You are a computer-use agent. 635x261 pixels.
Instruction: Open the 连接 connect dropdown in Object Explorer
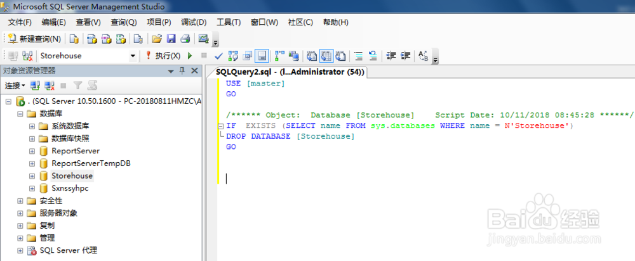[15, 86]
